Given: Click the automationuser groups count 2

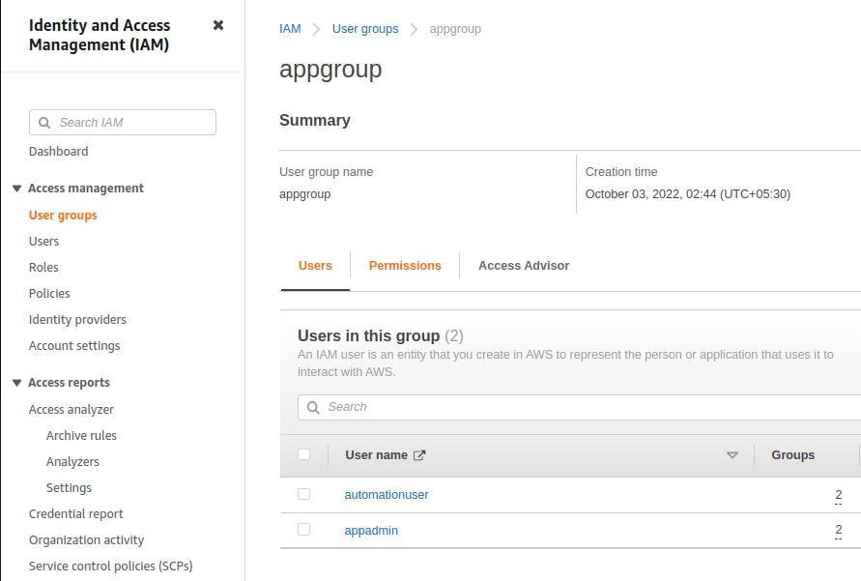Looking at the screenshot, I should (839, 495).
